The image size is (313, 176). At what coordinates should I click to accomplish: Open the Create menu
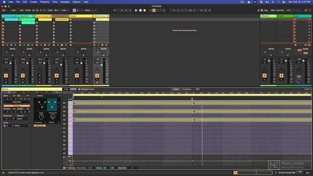tap(34, 2)
